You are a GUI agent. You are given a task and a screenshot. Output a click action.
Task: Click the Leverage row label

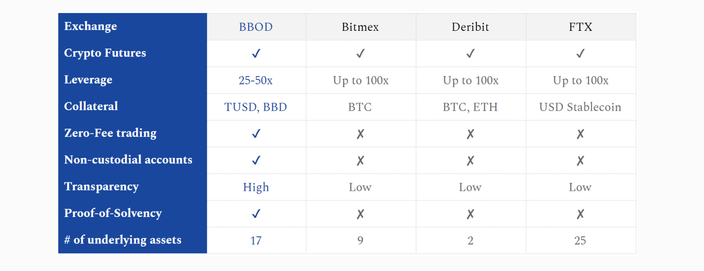coord(88,80)
